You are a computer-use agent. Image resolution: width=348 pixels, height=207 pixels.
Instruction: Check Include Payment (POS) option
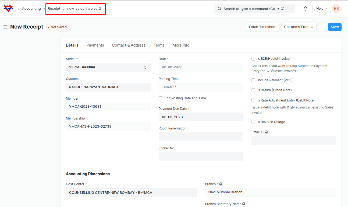(x=253, y=80)
